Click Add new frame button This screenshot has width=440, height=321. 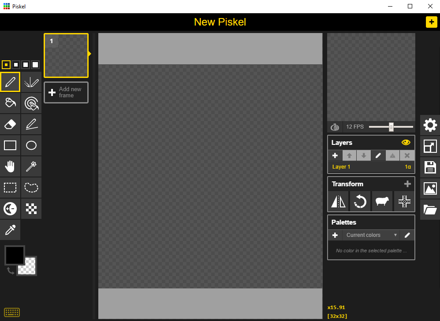(x=66, y=92)
